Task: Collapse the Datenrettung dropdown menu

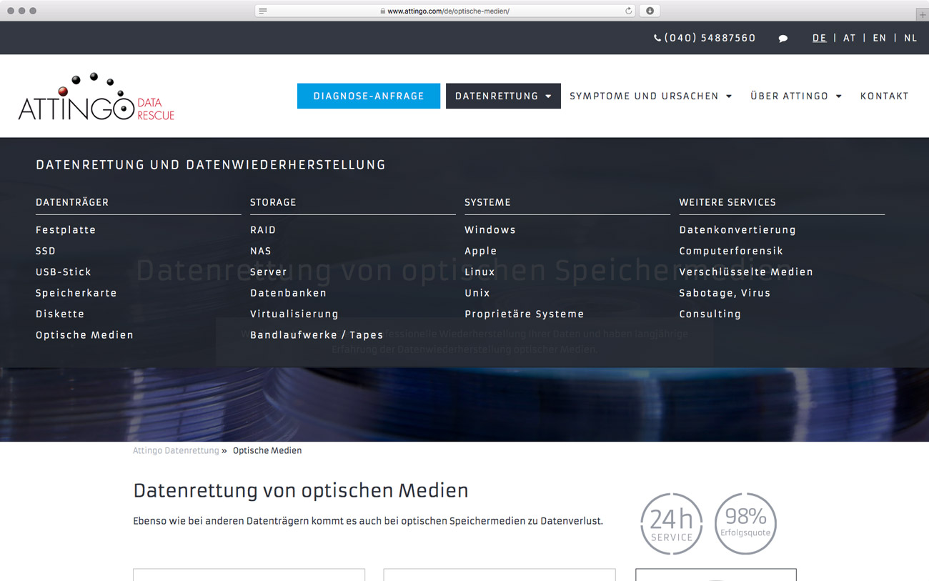Action: [502, 96]
